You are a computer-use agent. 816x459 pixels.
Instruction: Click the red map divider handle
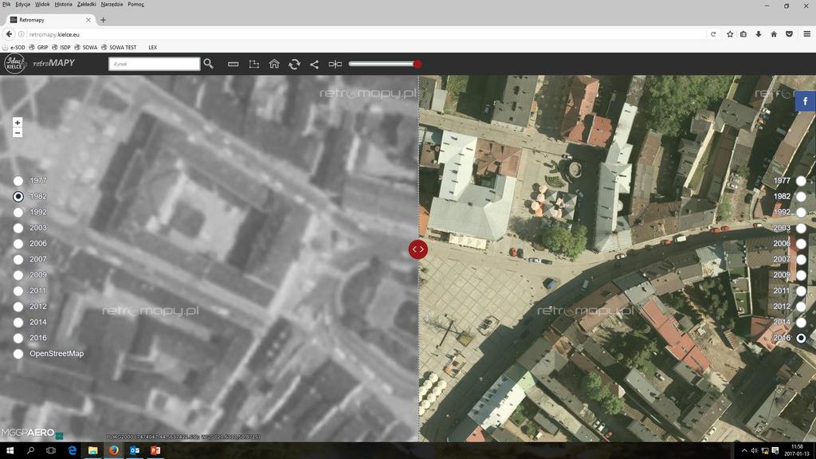tap(418, 249)
